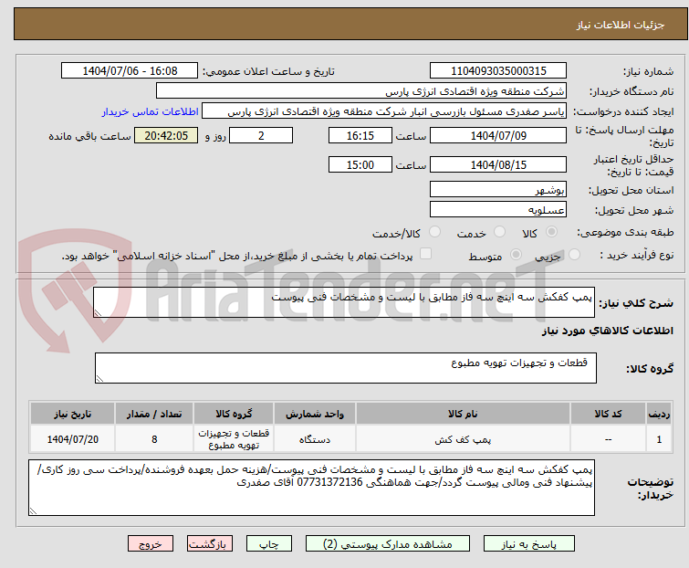This screenshot has height=568, width=689.
Task: Click the 'شماره نیاز' number field
Action: coord(498,71)
